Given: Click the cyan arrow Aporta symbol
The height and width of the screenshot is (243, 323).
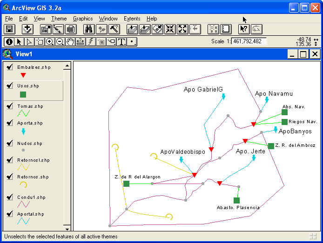Looking at the screenshot, I should click(x=23, y=131).
